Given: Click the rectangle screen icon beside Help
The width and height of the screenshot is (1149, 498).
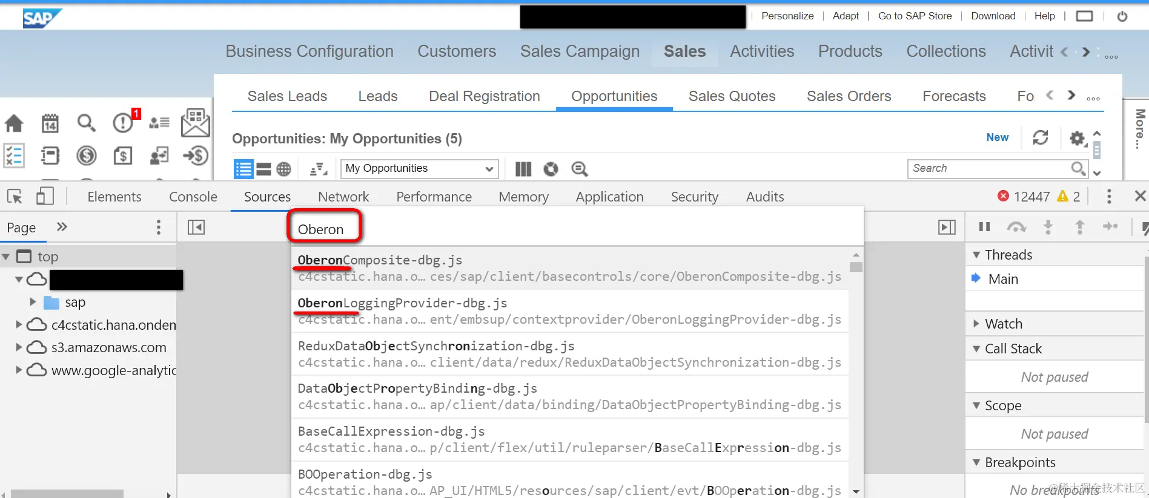Looking at the screenshot, I should [1084, 16].
